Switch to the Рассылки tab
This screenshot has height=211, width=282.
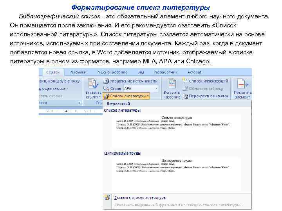[x=78, y=72]
